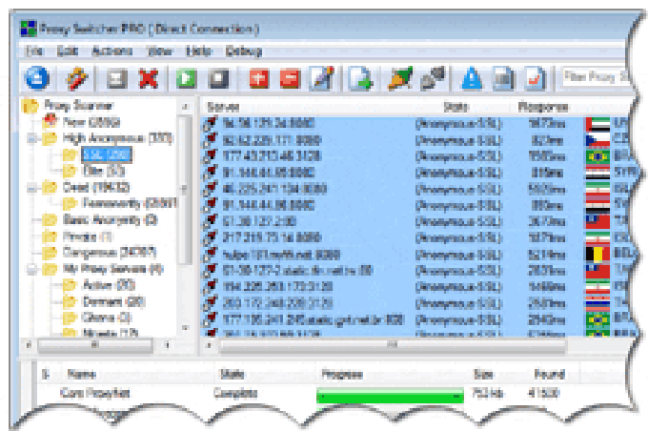Click the blue globe toolbar icon
648x431 pixels.
[35, 78]
